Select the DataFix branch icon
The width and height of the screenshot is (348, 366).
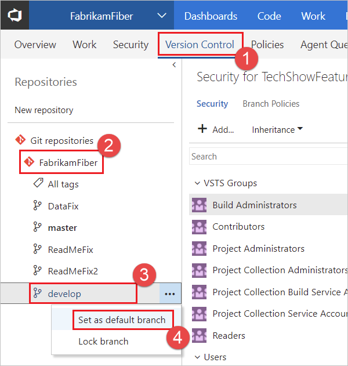(38, 206)
